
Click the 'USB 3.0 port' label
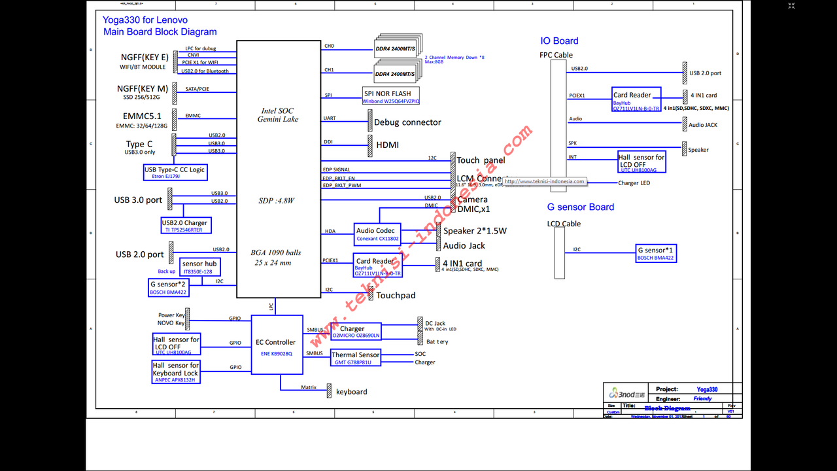coord(138,200)
